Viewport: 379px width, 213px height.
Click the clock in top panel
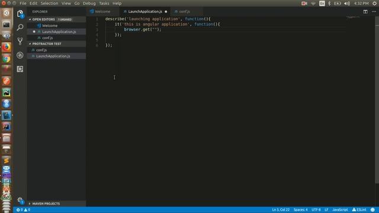coord(361,4)
